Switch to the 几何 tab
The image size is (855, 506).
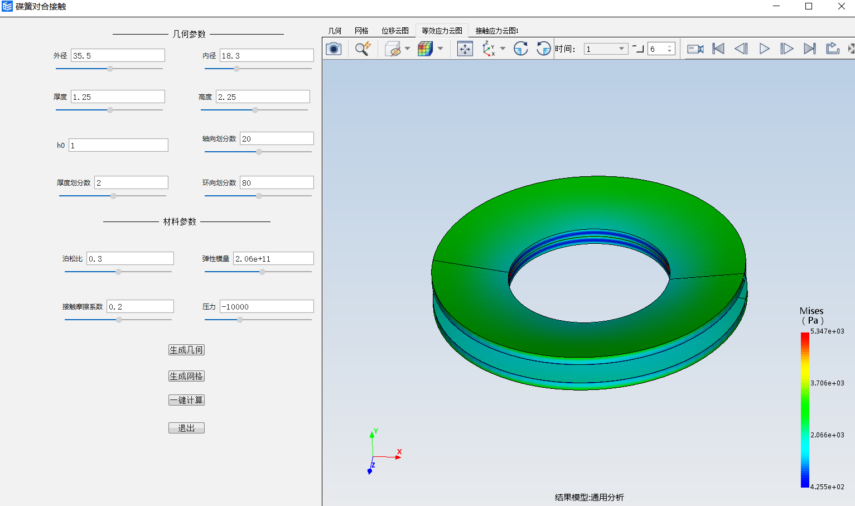pos(335,31)
